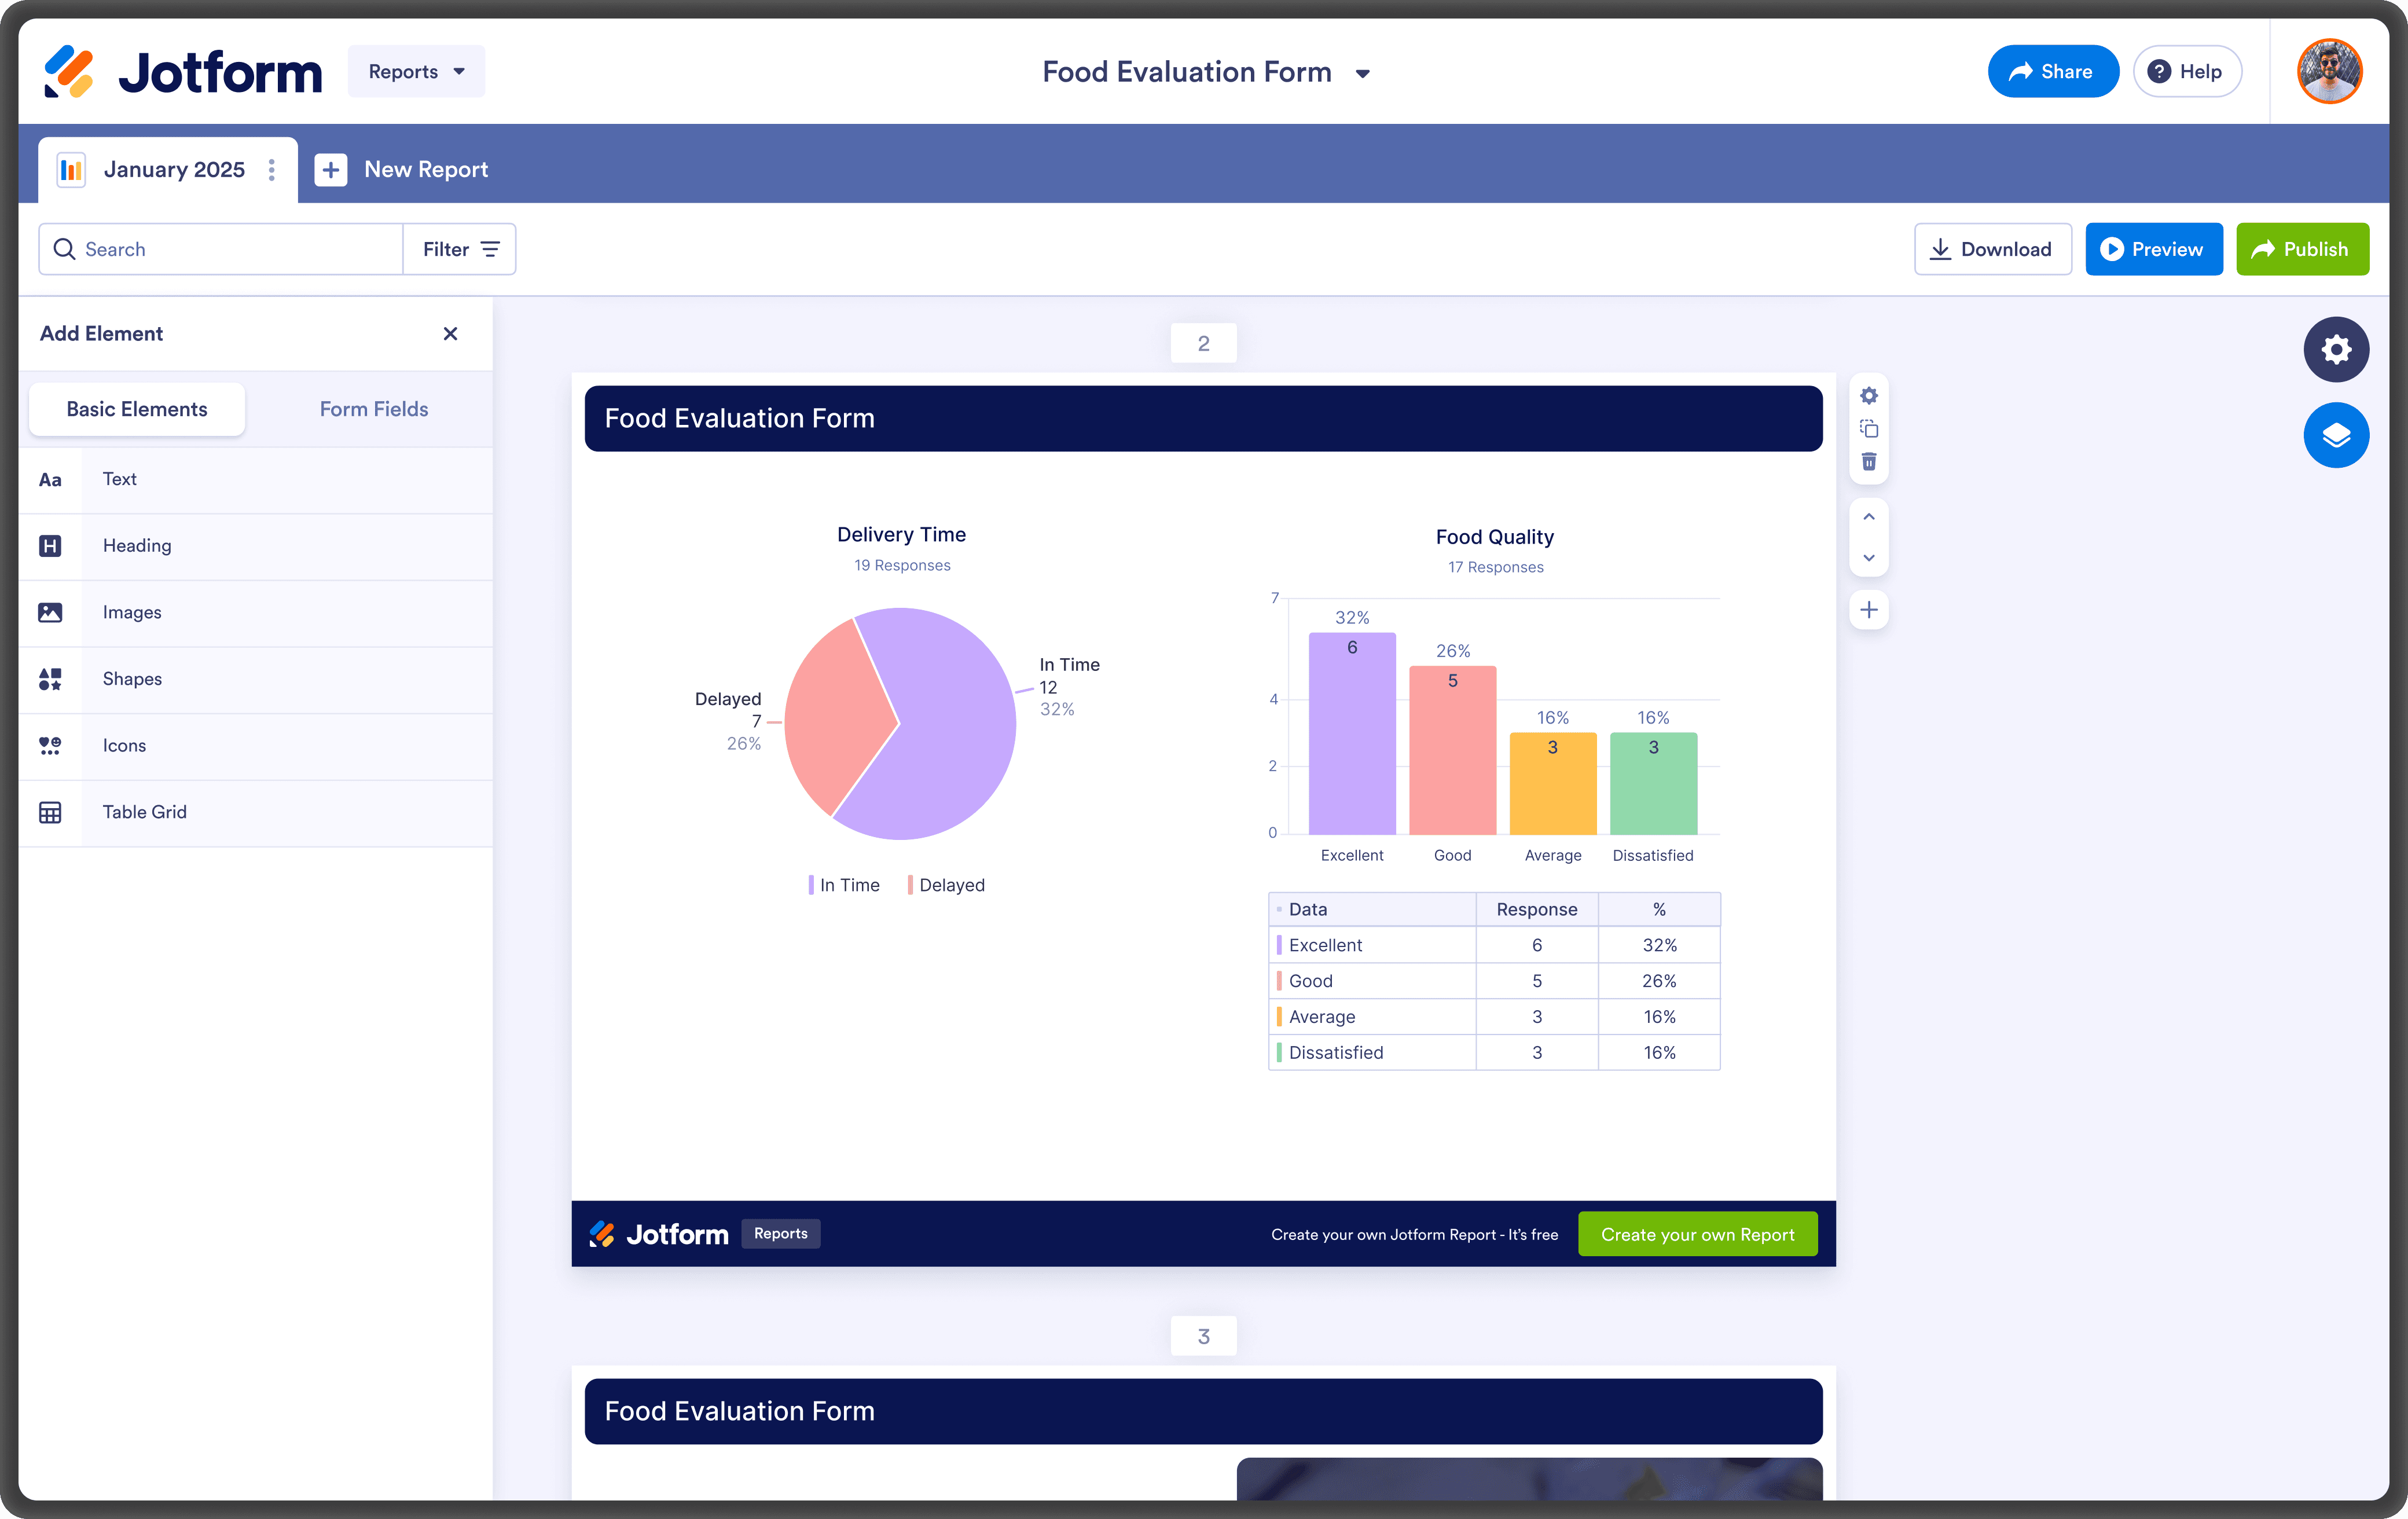Add new page with plus icon
The width and height of the screenshot is (2408, 1519).
click(x=1868, y=610)
